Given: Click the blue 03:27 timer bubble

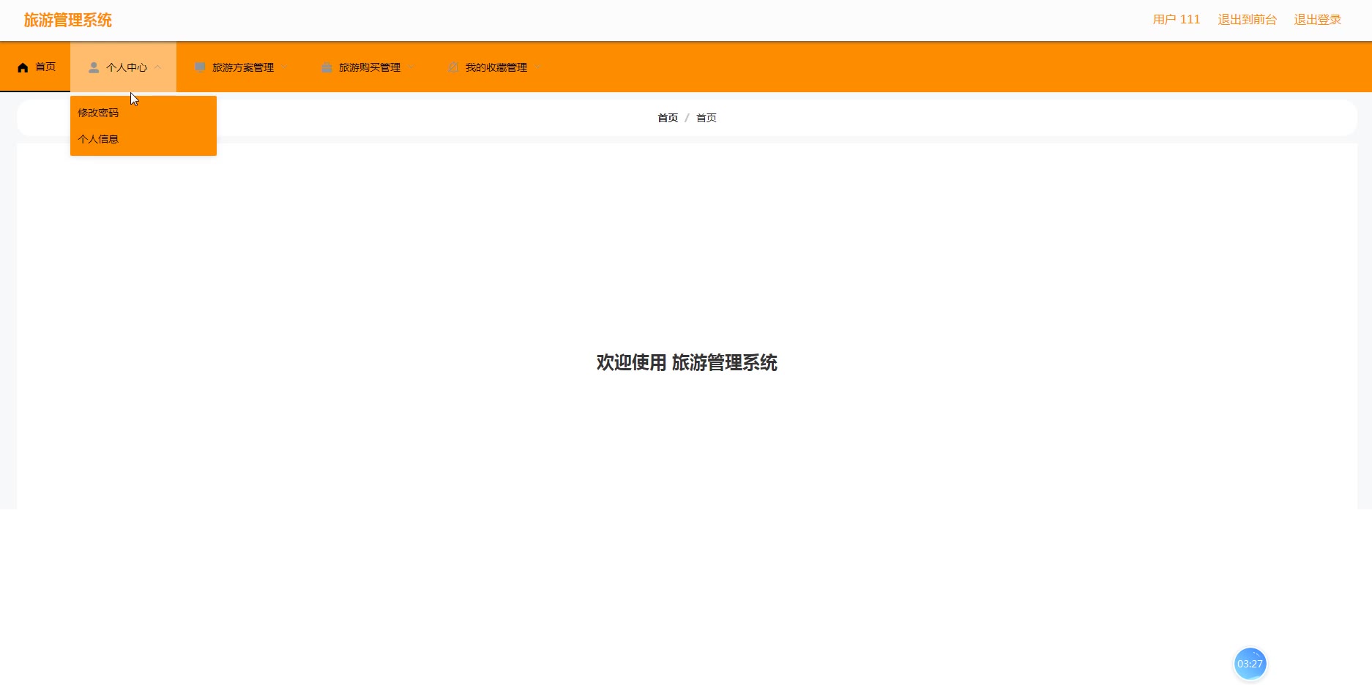Looking at the screenshot, I should [x=1250, y=664].
